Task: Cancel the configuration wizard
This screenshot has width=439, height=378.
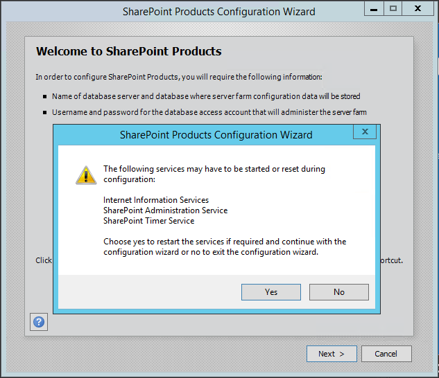Action: 386,354
